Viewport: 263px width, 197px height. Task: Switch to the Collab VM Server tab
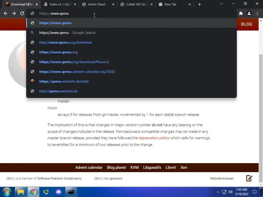(x=136, y=4)
